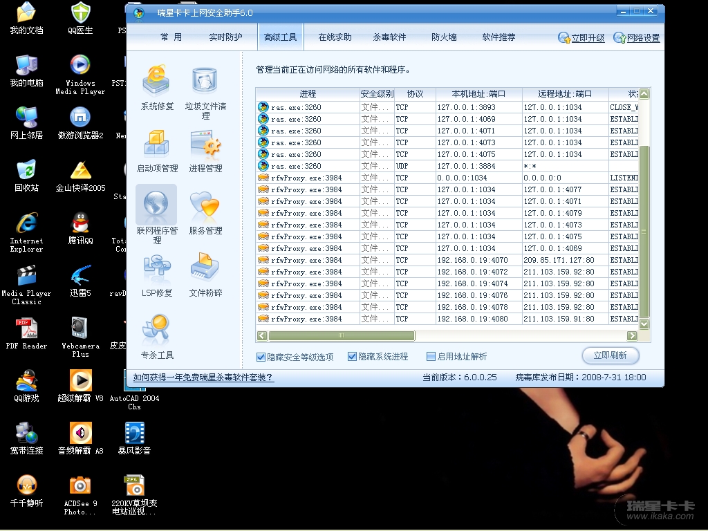
Task: Open the 专杀工具 tool
Action: (x=157, y=337)
